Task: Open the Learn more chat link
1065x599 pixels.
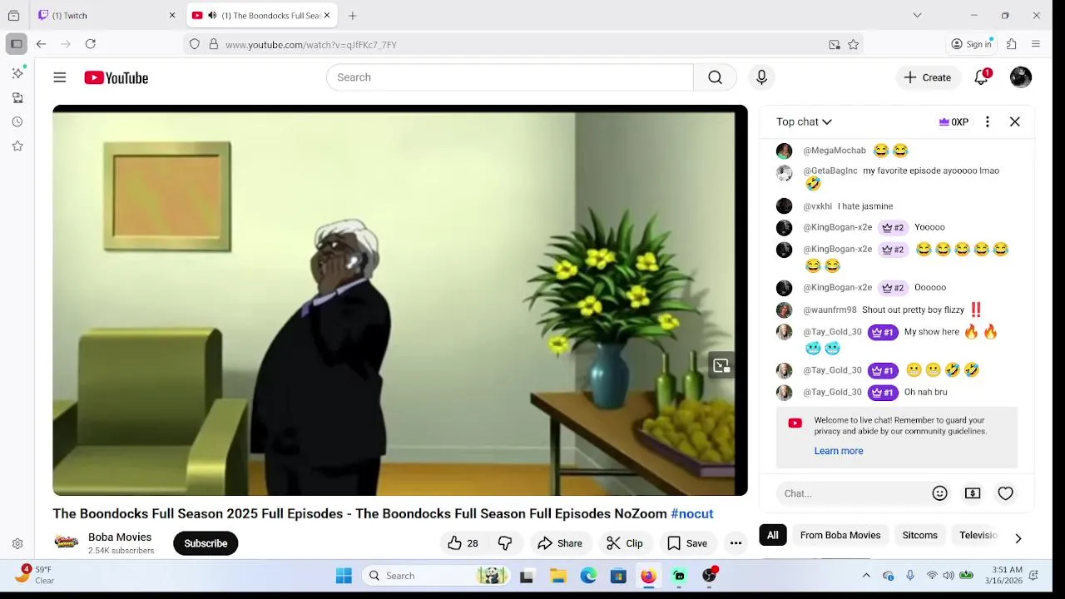Action: coord(839,451)
